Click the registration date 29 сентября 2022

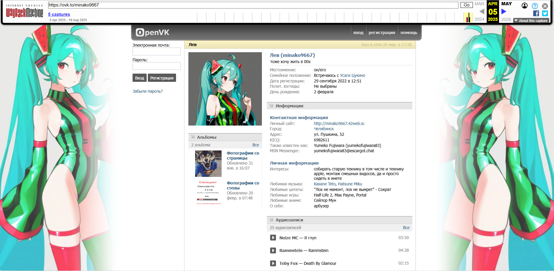click(338, 81)
